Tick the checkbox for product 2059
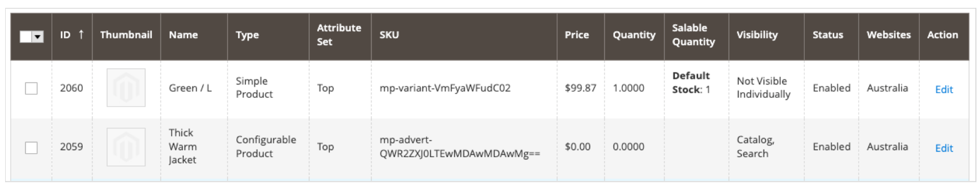979x187 pixels. (31, 148)
